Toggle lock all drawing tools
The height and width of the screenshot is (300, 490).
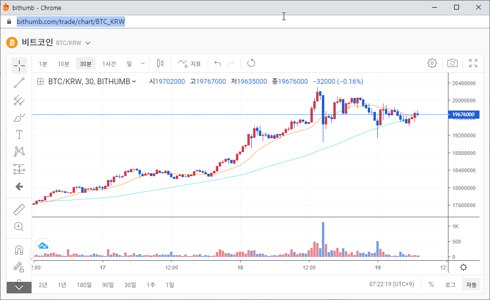19,267
